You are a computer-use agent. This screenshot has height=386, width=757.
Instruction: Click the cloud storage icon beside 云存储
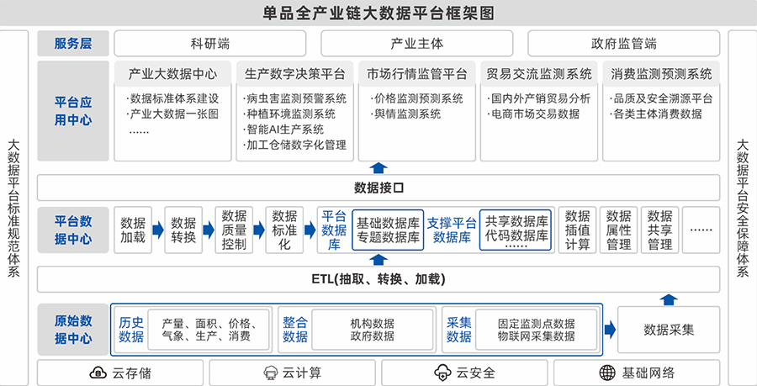98,373
